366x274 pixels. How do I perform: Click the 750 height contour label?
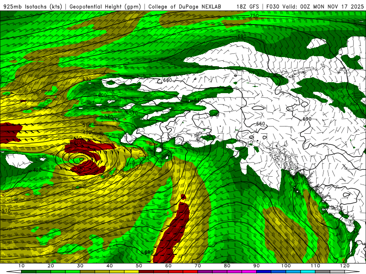pyautogui.click(x=254, y=16)
